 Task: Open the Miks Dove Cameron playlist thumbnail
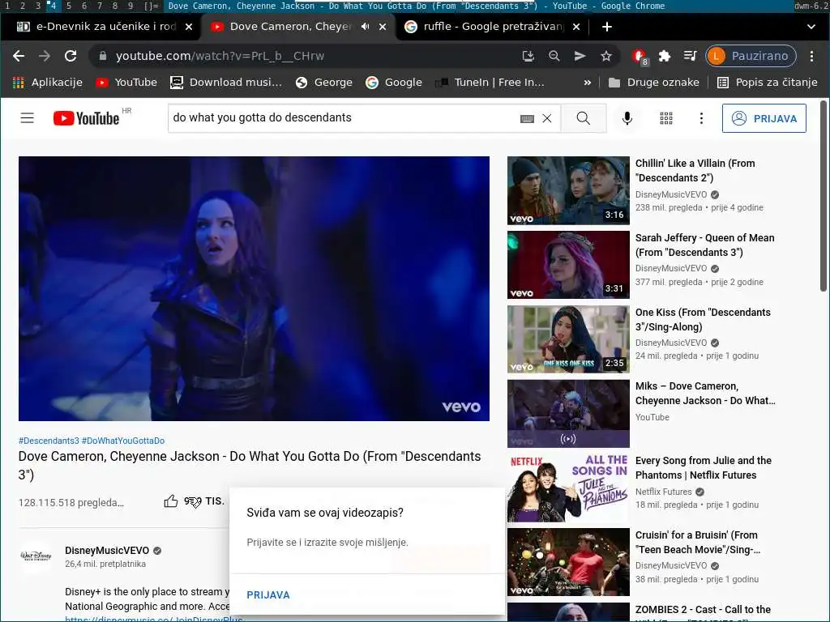click(x=568, y=414)
